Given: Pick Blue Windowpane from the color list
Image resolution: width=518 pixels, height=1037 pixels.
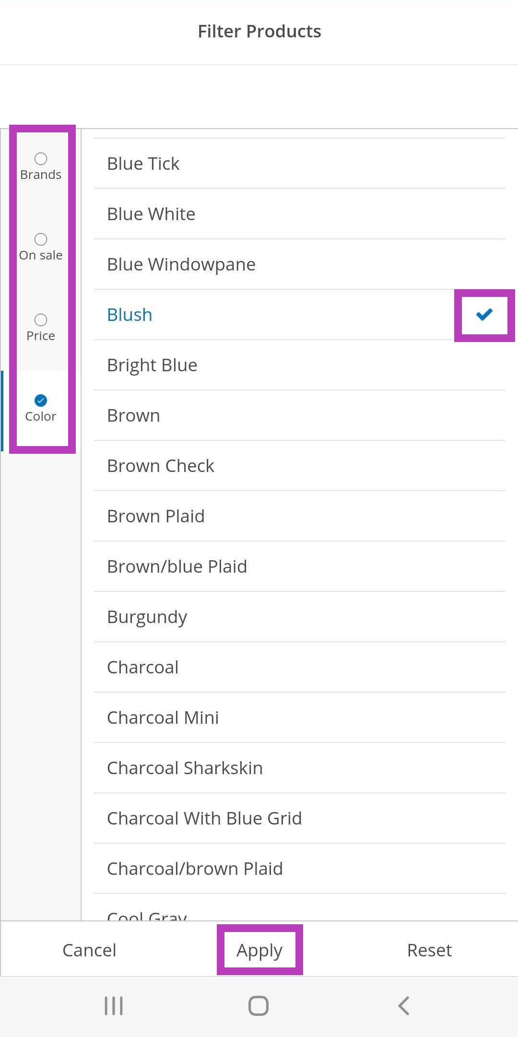Looking at the screenshot, I should [x=181, y=265].
